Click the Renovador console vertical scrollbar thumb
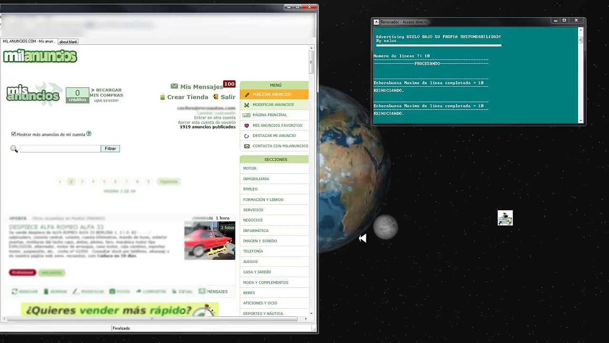609x343 pixels. tap(580, 40)
